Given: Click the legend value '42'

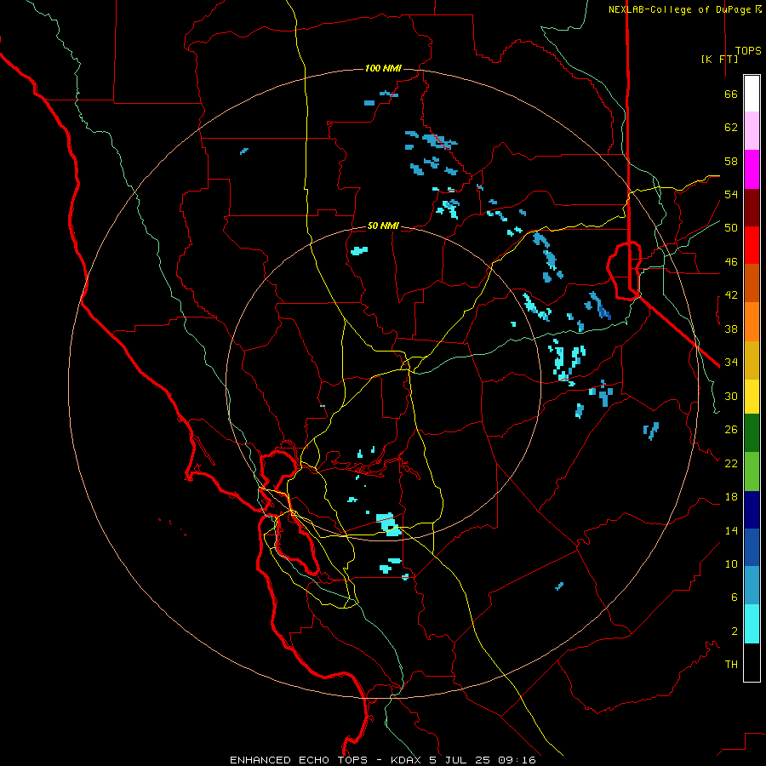Looking at the screenshot, I should tap(731, 295).
